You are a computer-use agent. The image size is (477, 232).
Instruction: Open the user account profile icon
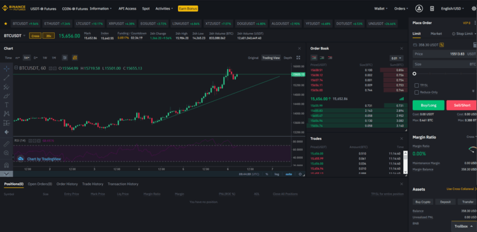pyautogui.click(x=419, y=8)
